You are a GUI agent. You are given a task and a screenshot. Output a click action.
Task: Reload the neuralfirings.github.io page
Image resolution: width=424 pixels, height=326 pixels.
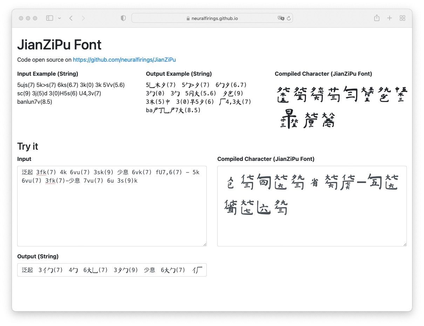[289, 18]
